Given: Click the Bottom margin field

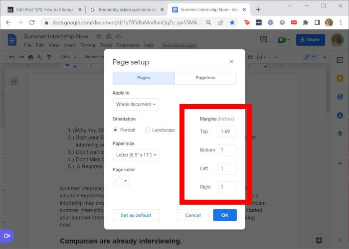Looking at the screenshot, I should (x=227, y=150).
